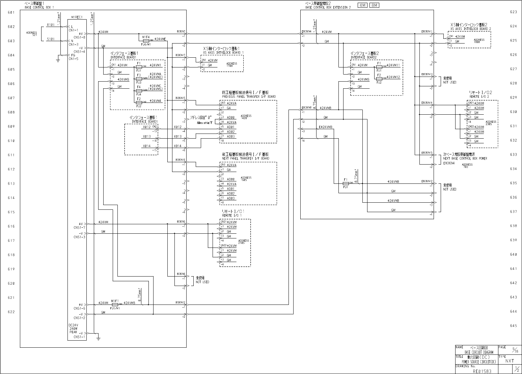This screenshot has width=522, height=374.
Task: Select the F1 fuse labeled FU1 near BCBCN12
Action: tap(346, 183)
